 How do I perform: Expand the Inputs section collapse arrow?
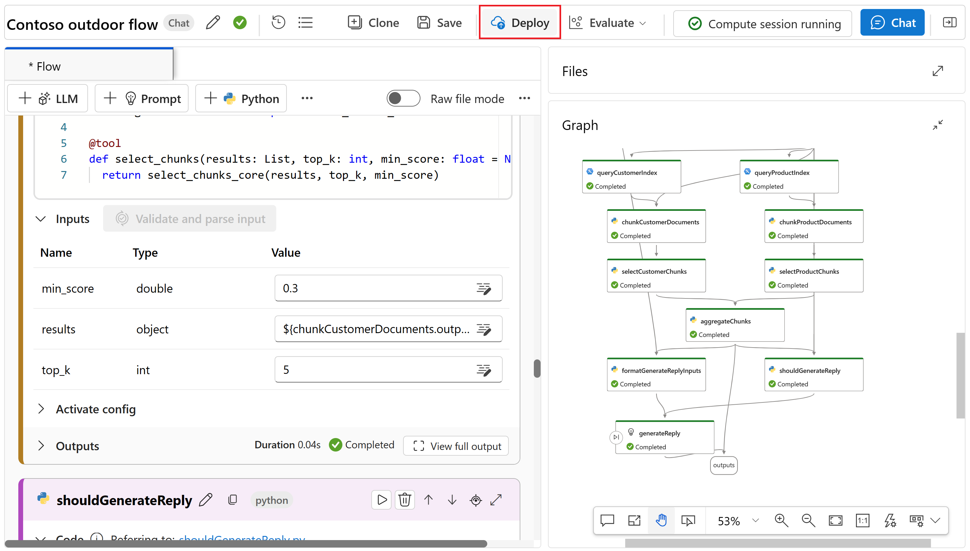41,219
